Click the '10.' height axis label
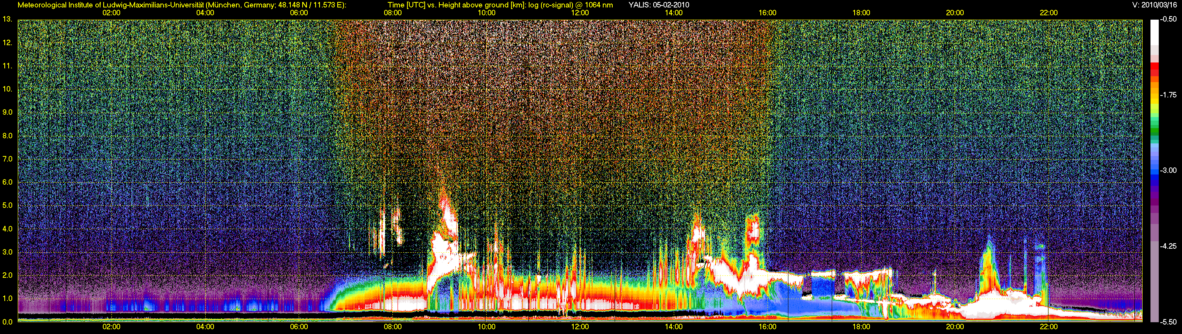1182x334 pixels. (7, 89)
